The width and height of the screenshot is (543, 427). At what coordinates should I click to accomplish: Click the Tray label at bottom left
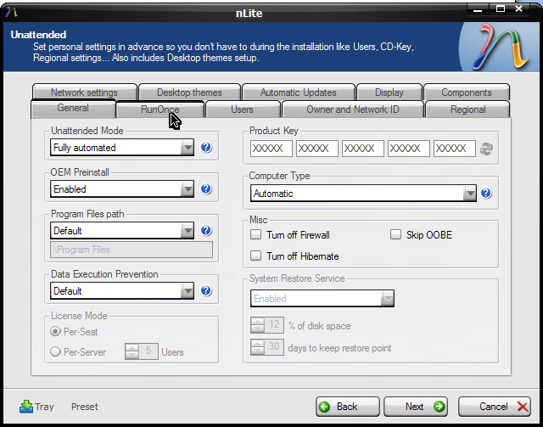[44, 407]
